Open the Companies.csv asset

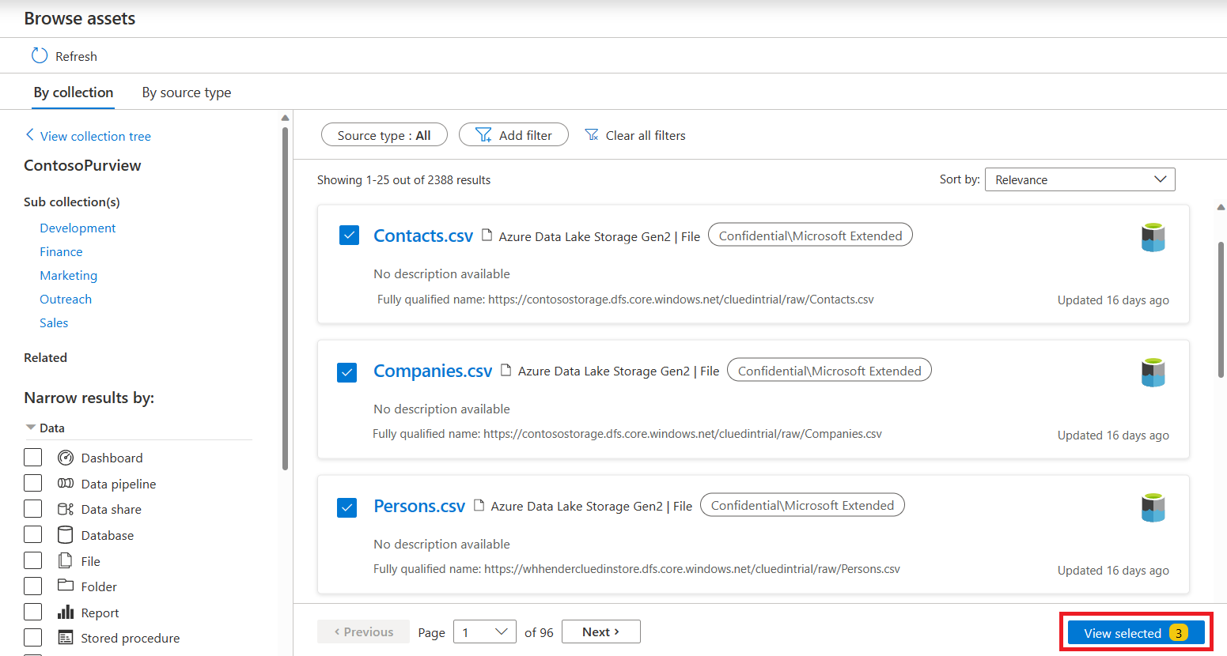[433, 371]
